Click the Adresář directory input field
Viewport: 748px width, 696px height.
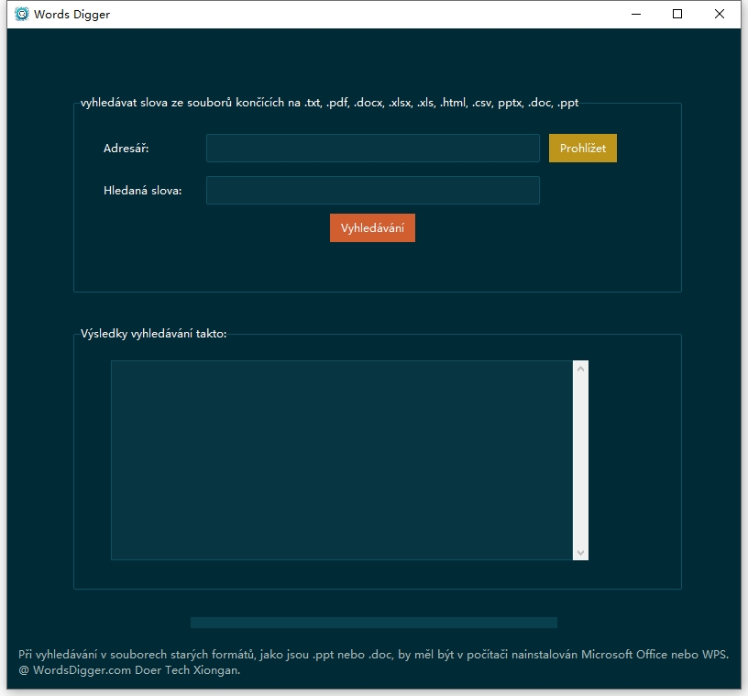tap(372, 149)
